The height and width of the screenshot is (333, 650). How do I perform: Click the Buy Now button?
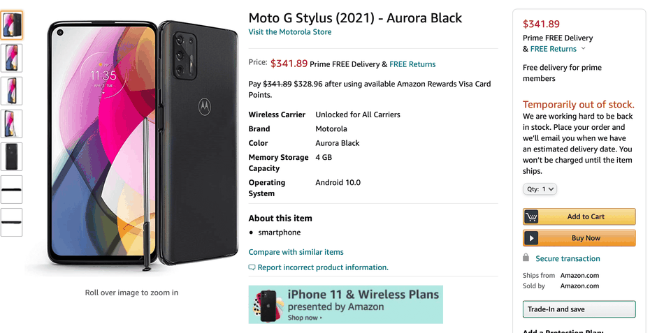(x=579, y=238)
